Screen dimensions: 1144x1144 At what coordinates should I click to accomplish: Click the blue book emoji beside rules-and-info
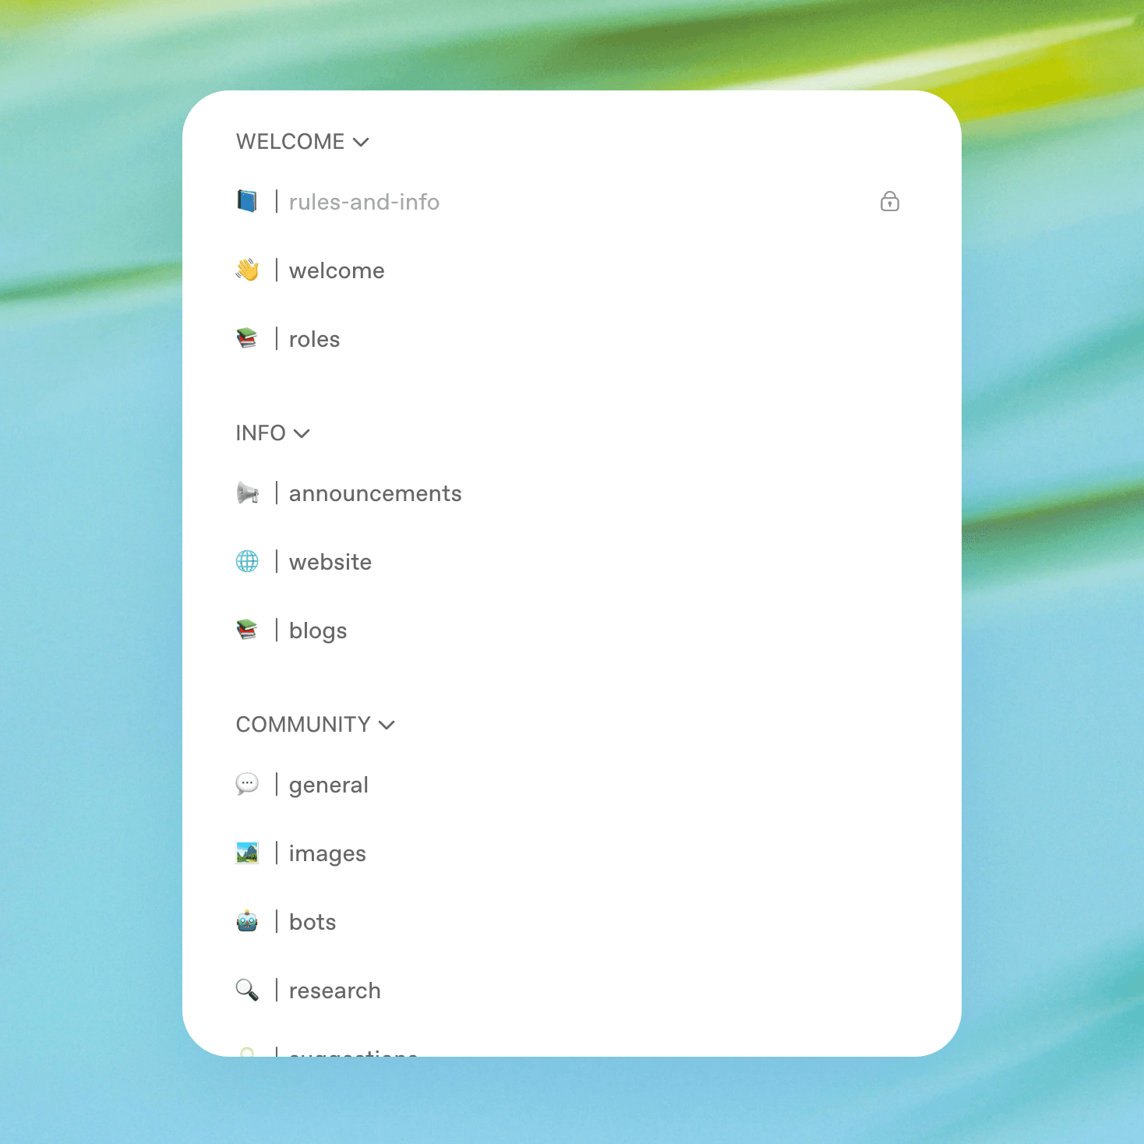coord(247,202)
